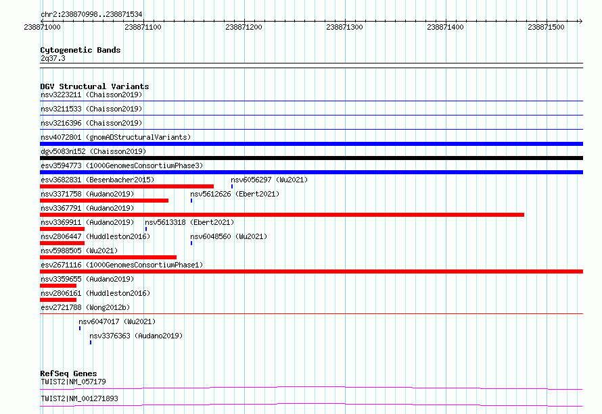Open variant nsv3223211 (Chaisson2019)
Viewport: 602px width, 414px height.
pyautogui.click(x=91, y=95)
